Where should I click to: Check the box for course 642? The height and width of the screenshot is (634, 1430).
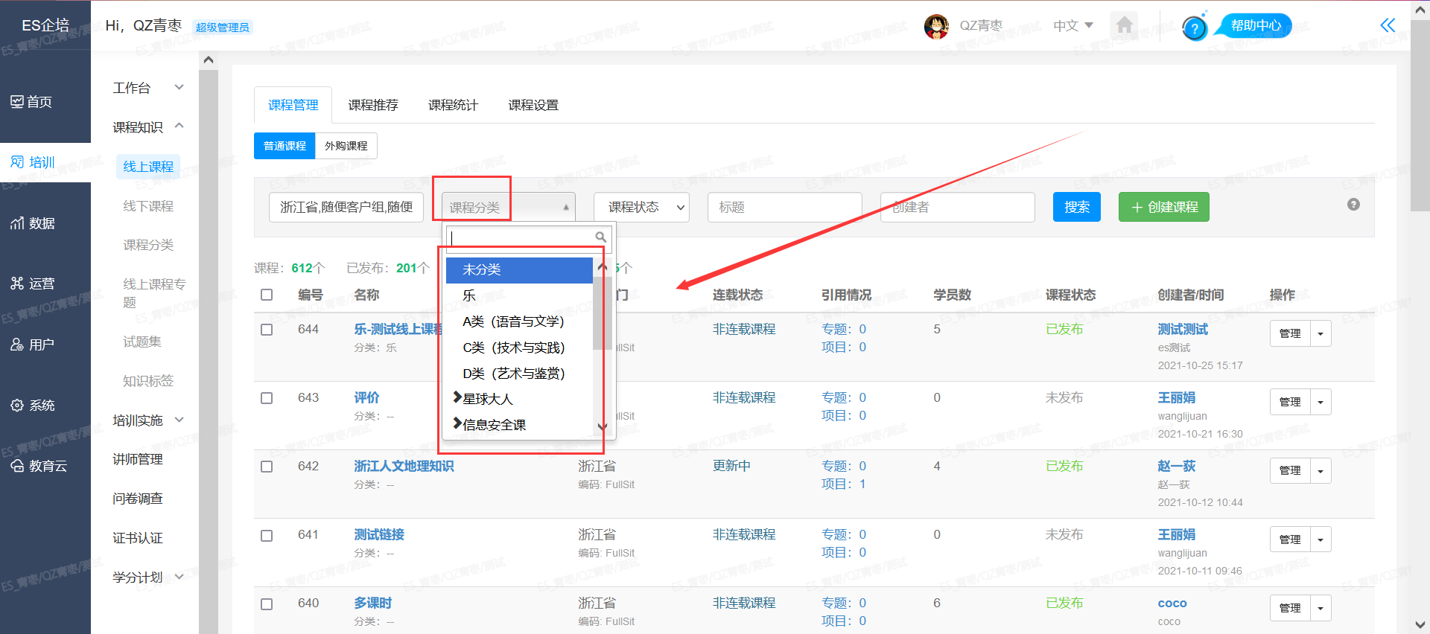(x=267, y=467)
